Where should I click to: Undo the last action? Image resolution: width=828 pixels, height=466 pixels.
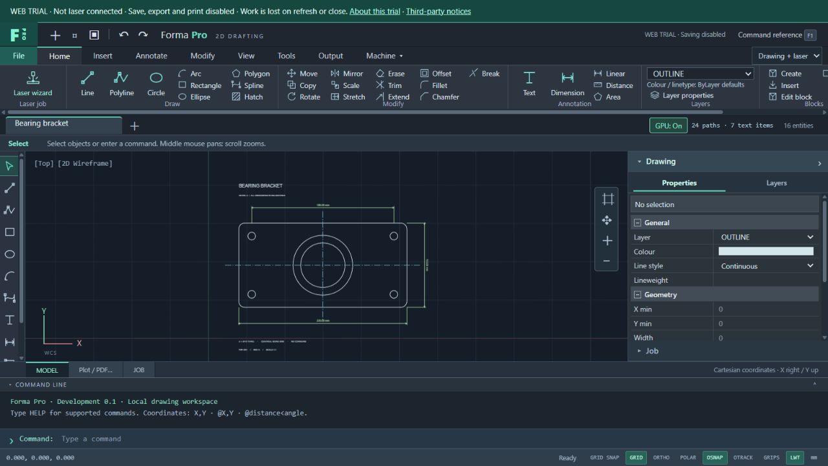[124, 35]
